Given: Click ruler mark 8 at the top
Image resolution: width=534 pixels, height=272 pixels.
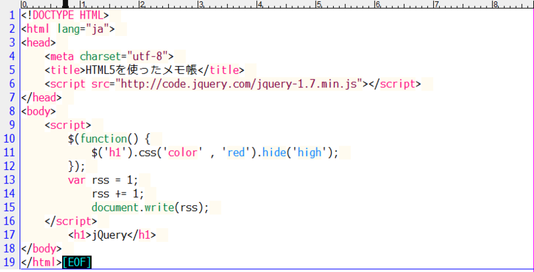Looking at the screenshot, I should click(x=495, y=4).
